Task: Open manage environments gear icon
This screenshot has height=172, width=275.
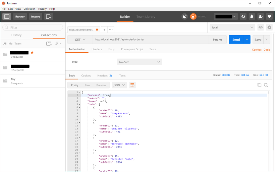Action: 269,27
